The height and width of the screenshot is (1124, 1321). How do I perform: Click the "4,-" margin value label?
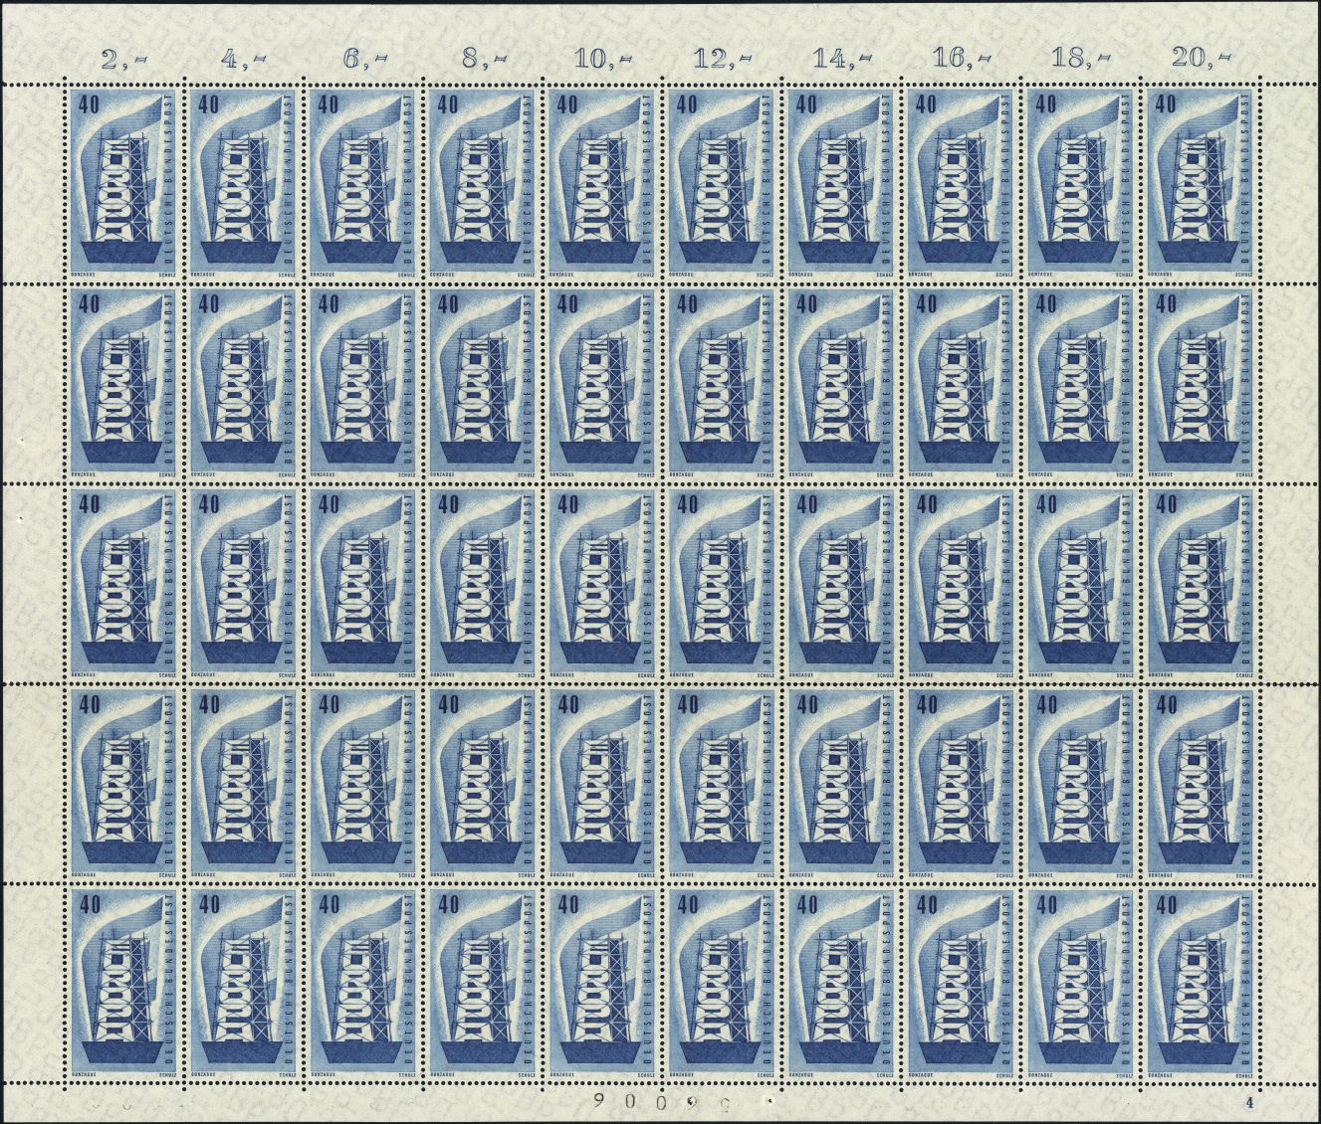click(x=242, y=60)
